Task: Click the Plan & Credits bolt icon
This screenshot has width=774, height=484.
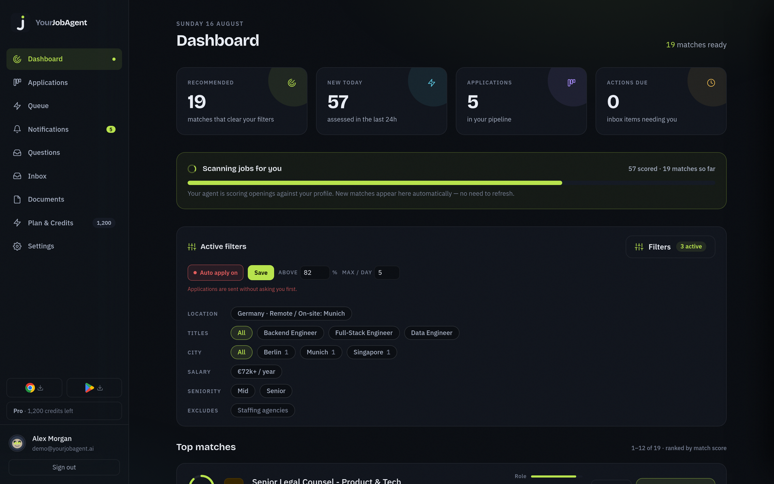Action: pos(17,223)
